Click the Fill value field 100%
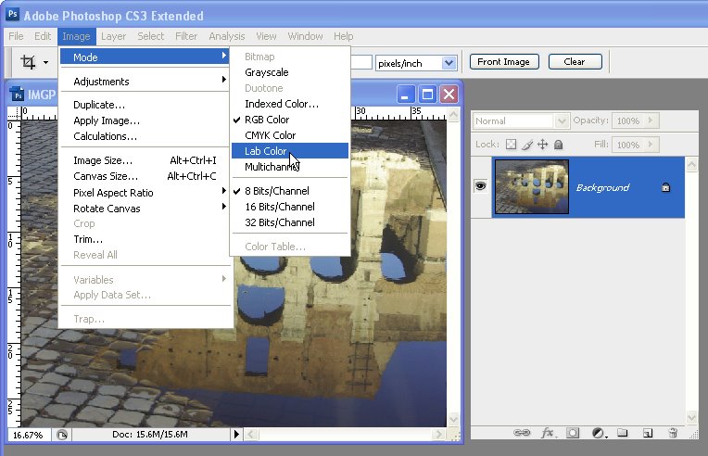The image size is (708, 456). tap(628, 145)
